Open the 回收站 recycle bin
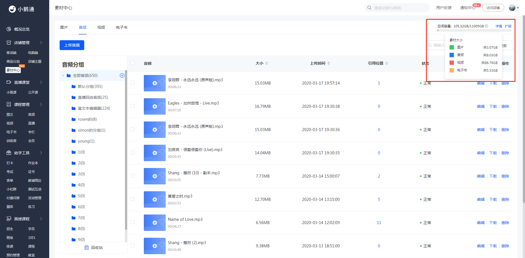Image resolution: width=525 pixels, height=258 pixels. point(94,248)
